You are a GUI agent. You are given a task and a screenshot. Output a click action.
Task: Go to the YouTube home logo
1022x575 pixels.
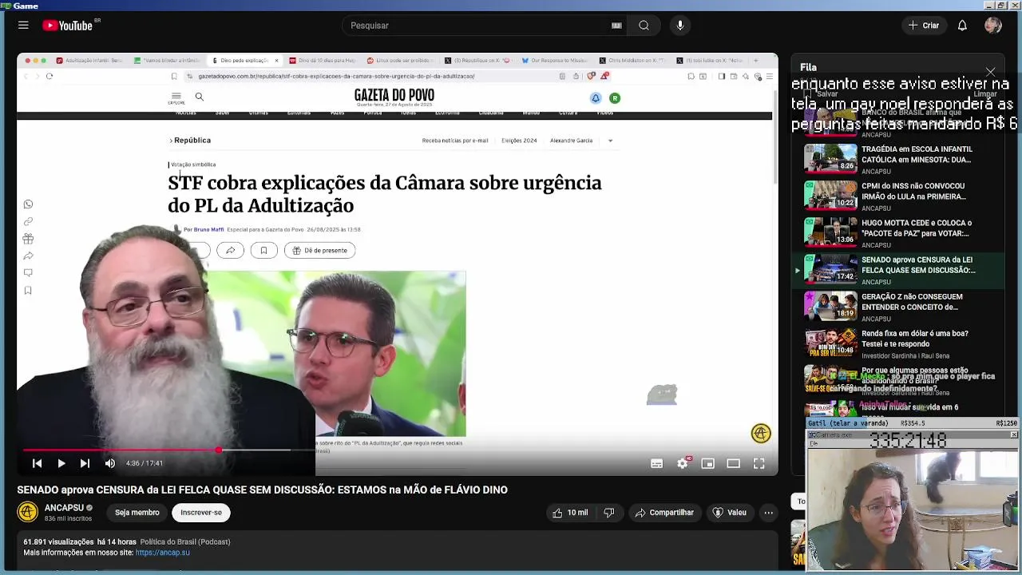pyautogui.click(x=68, y=26)
